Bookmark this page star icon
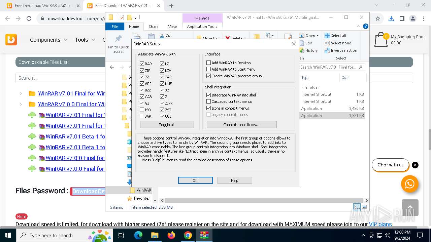Viewport: 431px width, 242px height. coord(378,19)
